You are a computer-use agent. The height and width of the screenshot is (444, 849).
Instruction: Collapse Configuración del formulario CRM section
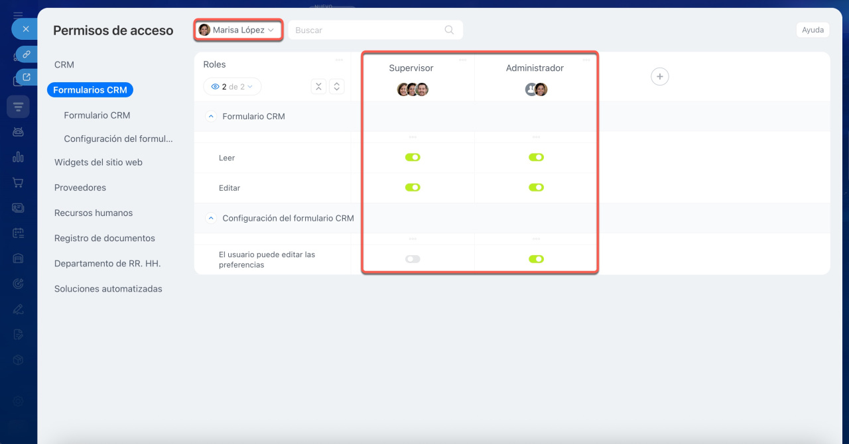pos(211,218)
